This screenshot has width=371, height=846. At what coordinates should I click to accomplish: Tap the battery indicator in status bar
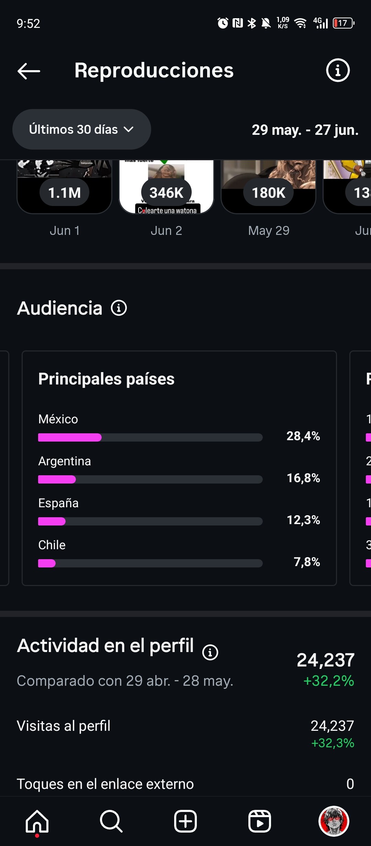point(344,23)
